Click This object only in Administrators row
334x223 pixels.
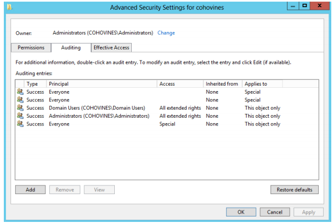click(262, 116)
